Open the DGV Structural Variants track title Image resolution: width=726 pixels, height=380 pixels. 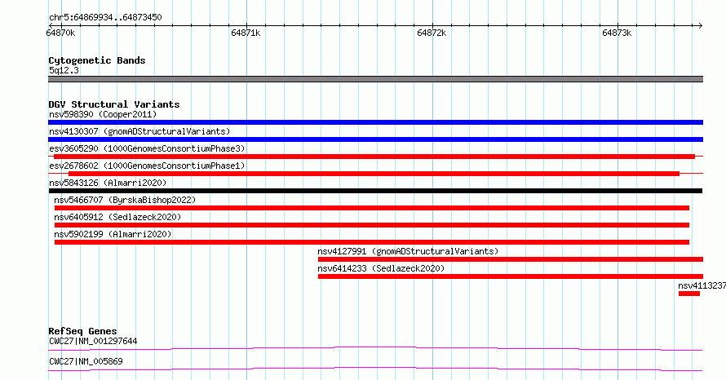114,104
